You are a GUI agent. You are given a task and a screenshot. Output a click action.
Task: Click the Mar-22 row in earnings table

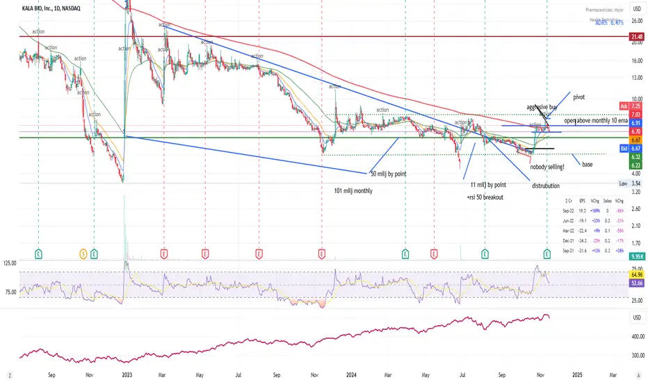click(x=593, y=231)
